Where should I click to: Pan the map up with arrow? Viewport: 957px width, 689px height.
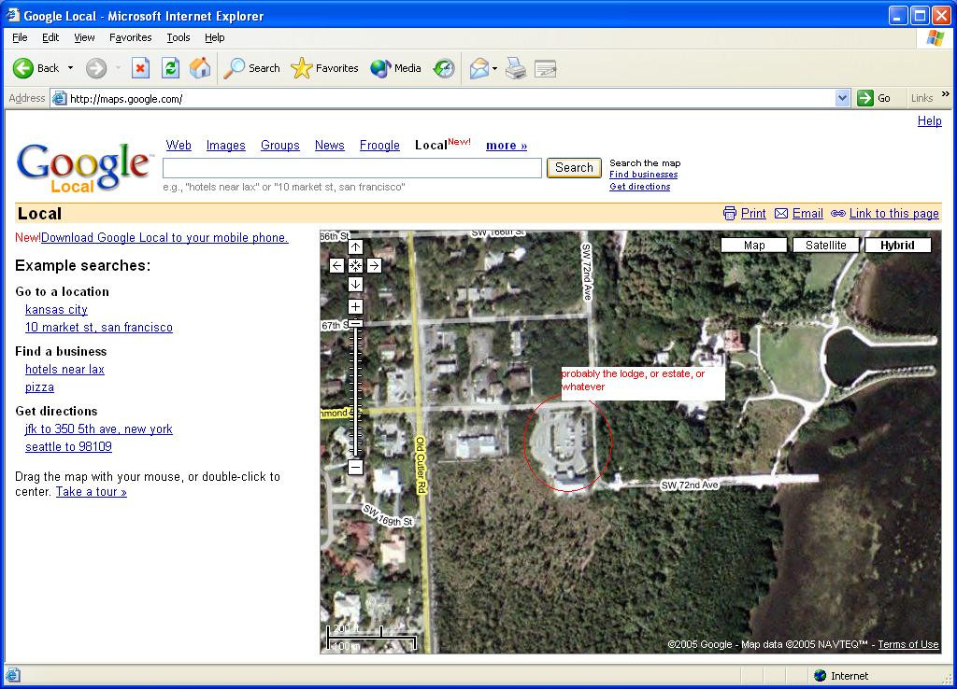pos(355,247)
